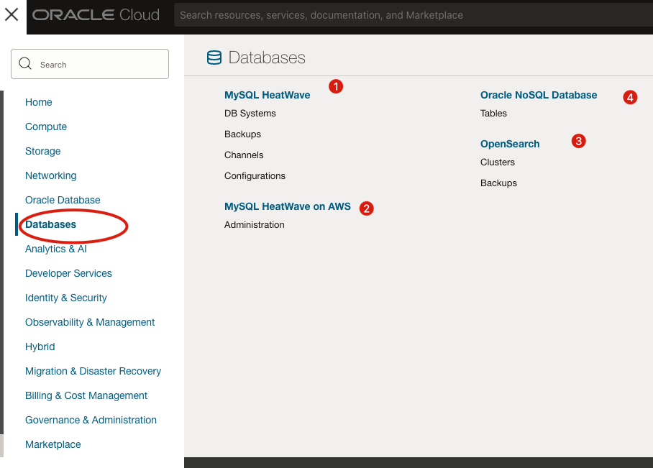Image resolution: width=653 pixels, height=468 pixels.
Task: Click the Oracle Cloud logo
Action: 96,15
